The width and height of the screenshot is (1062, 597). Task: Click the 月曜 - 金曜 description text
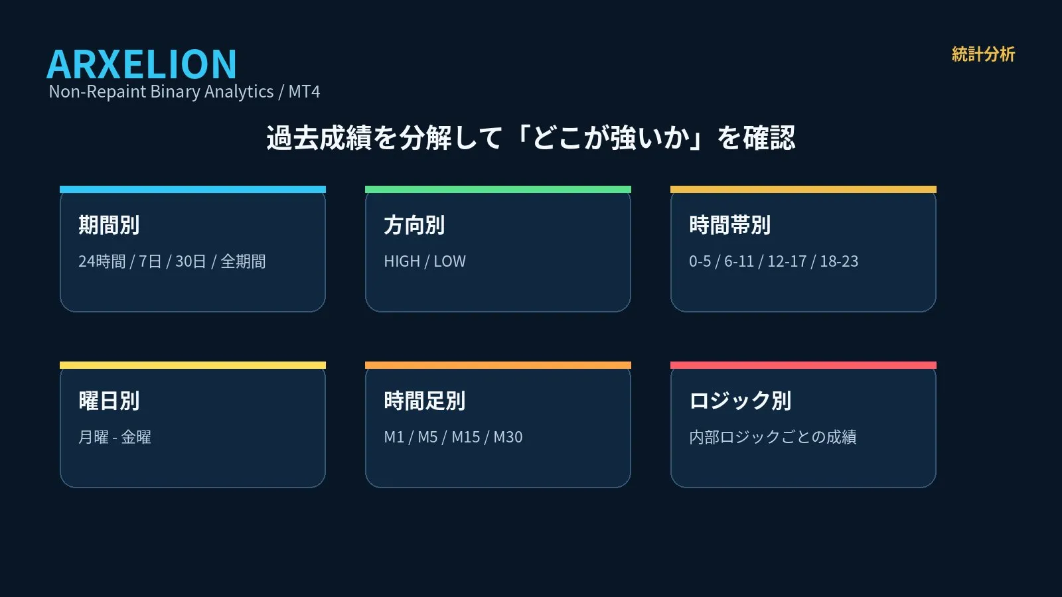coord(115,437)
